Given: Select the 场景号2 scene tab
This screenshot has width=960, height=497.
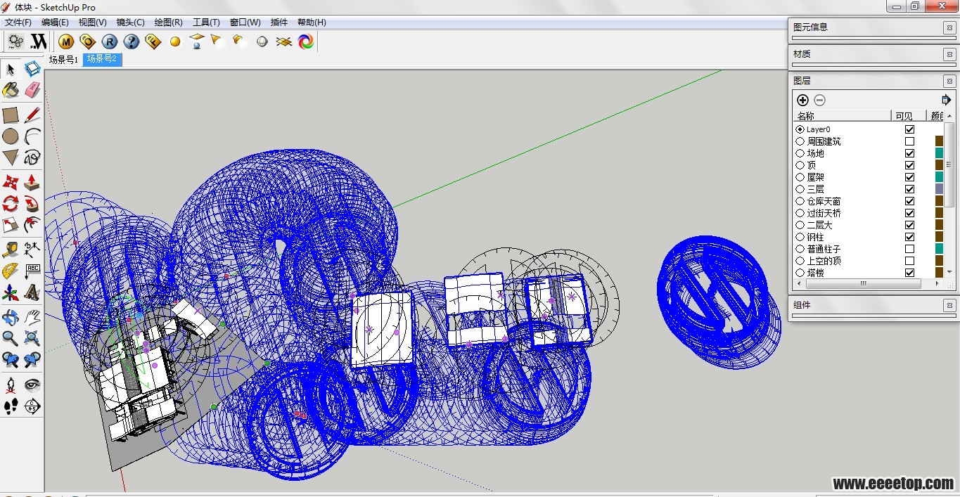Looking at the screenshot, I should coord(102,60).
